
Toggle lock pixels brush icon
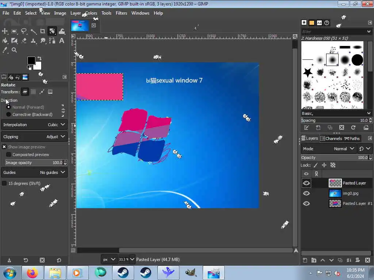pyautogui.click(x=316, y=165)
